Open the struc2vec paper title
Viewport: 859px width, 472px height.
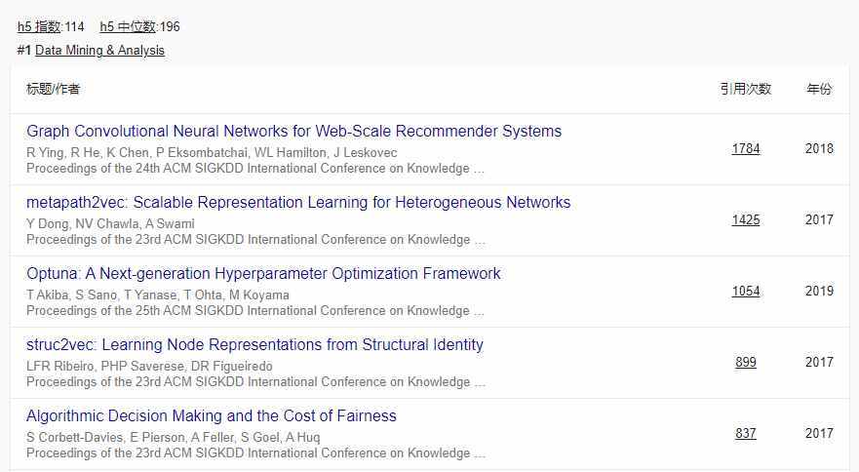pos(254,345)
